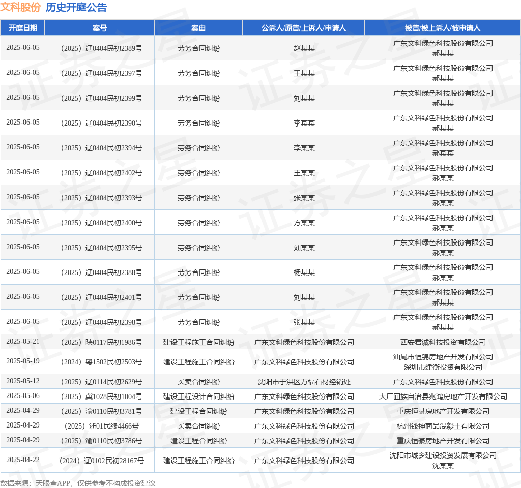Click the 数据来源 天眼查APP footer note
Image resolution: width=521 pixels, height=488 pixels.
[78, 483]
